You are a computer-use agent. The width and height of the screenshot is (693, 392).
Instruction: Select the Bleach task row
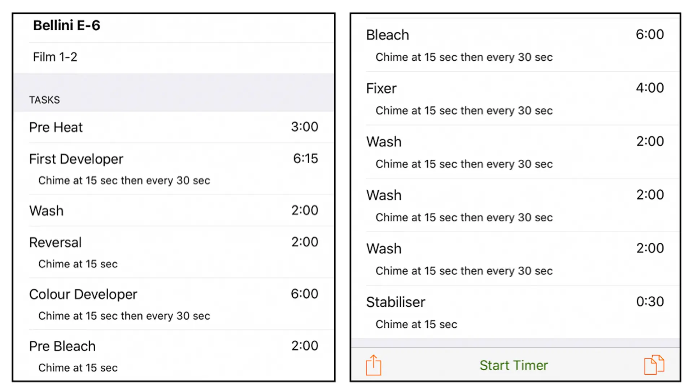point(515,45)
